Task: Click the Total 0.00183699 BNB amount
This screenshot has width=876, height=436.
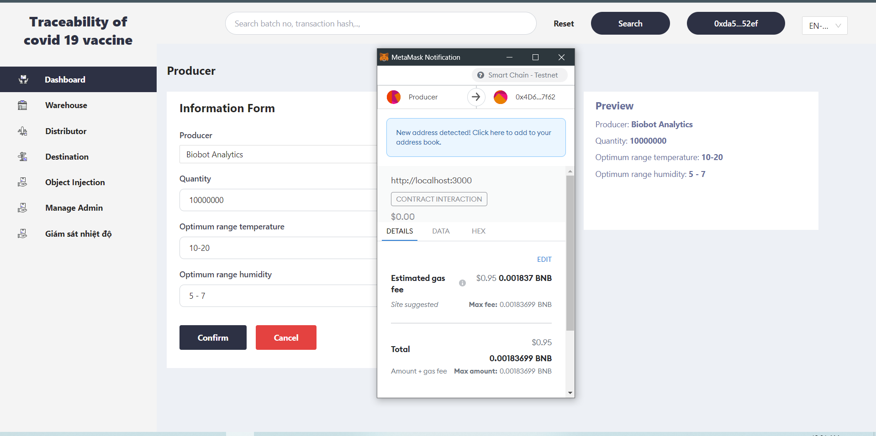Action: (521, 358)
